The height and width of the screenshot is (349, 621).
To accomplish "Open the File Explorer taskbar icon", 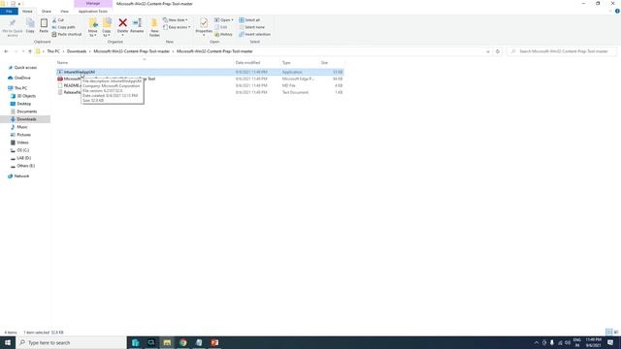I will pos(167,342).
